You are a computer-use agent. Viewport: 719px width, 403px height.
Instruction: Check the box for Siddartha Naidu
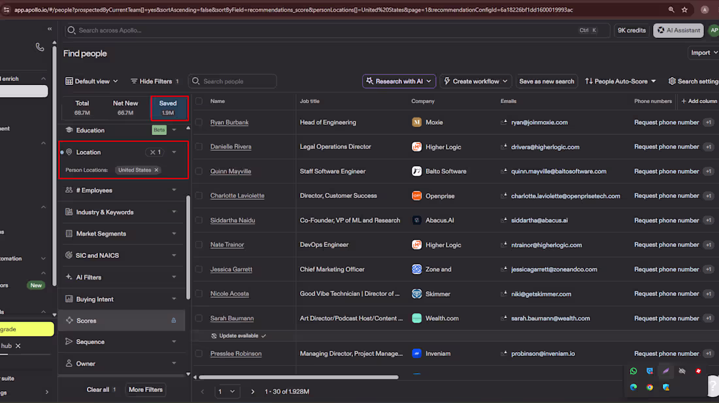point(199,220)
